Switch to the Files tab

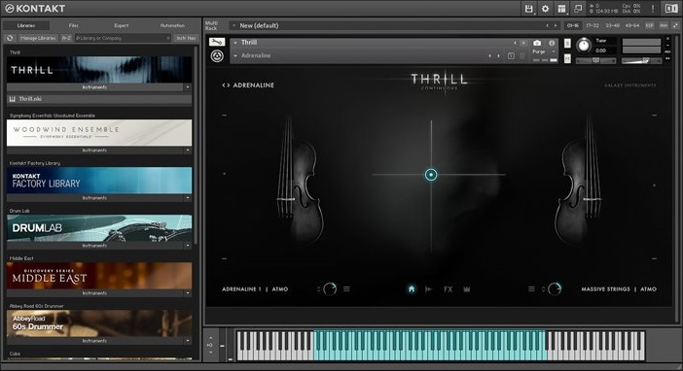pos(74,25)
